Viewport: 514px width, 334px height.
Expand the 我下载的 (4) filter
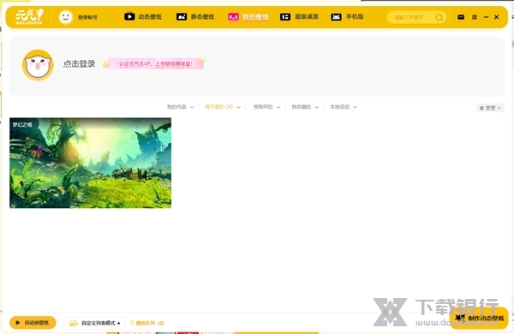223,107
